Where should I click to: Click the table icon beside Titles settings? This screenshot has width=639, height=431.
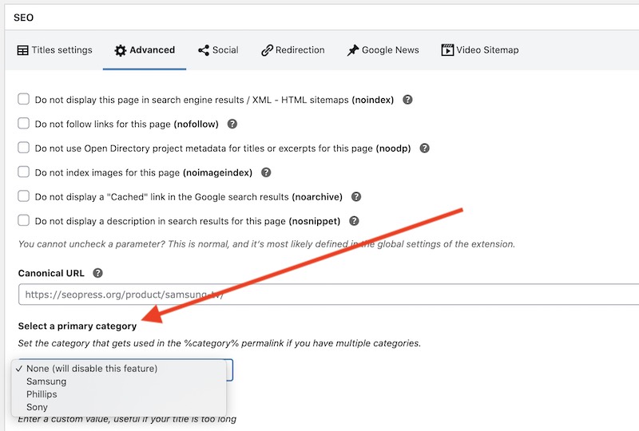[23, 50]
